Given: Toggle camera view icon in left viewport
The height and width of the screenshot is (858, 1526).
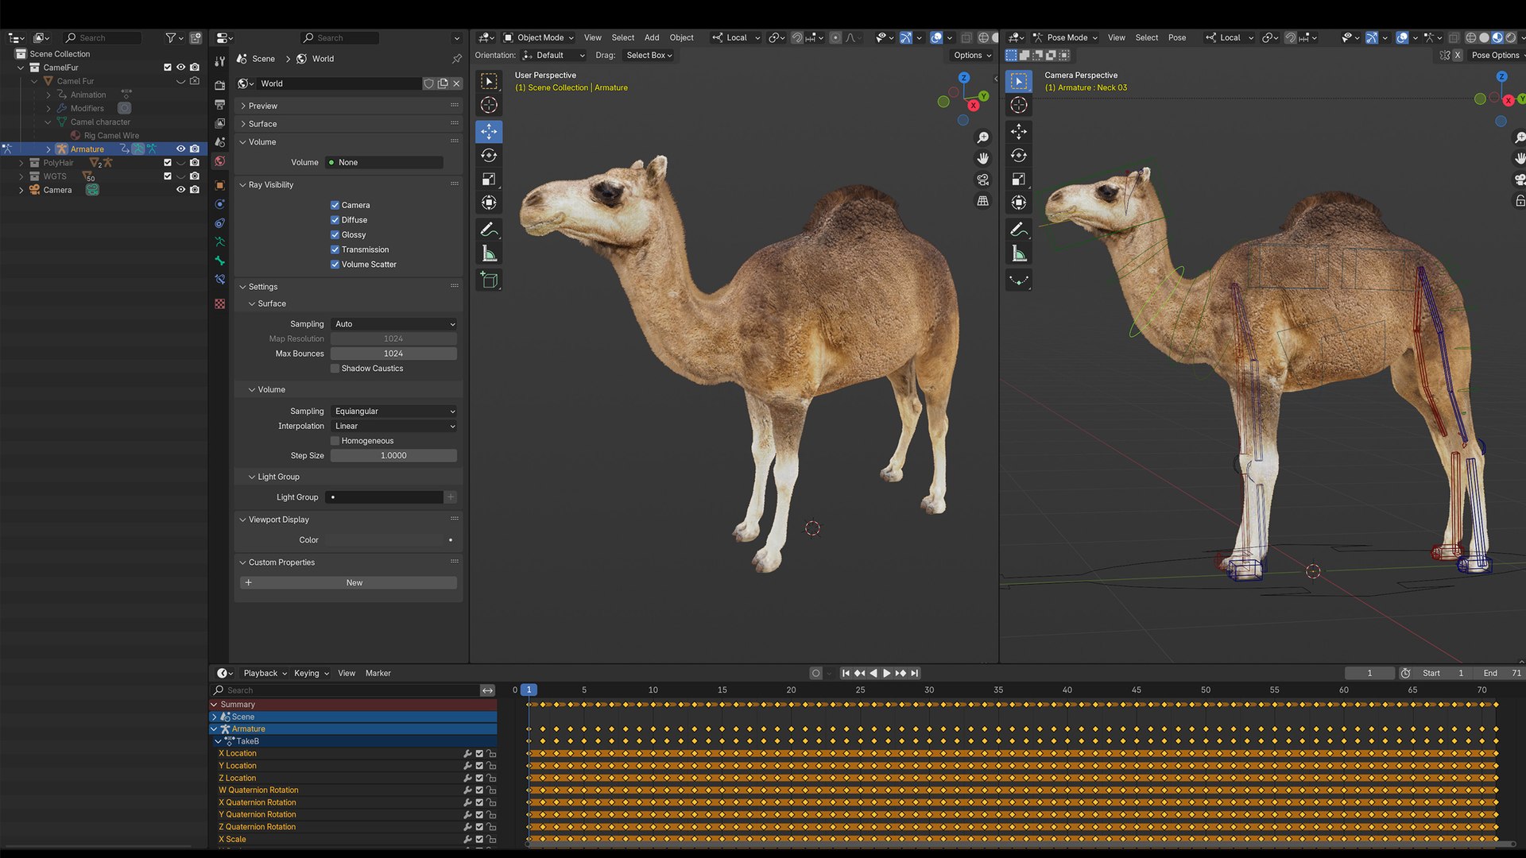Looking at the screenshot, I should click(983, 180).
